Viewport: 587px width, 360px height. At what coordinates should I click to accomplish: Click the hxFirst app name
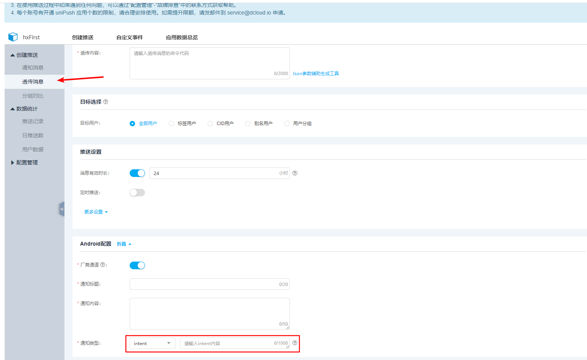(31, 37)
